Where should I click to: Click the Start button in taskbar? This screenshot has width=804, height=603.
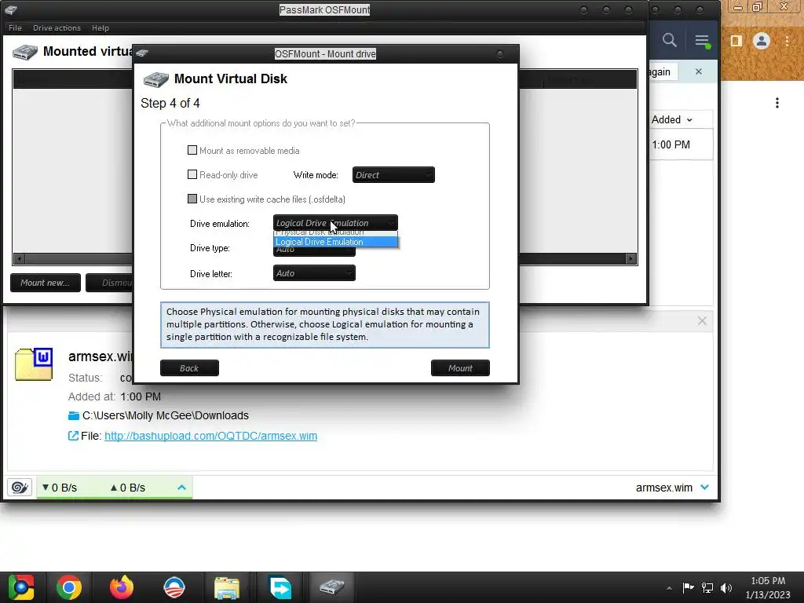21,587
